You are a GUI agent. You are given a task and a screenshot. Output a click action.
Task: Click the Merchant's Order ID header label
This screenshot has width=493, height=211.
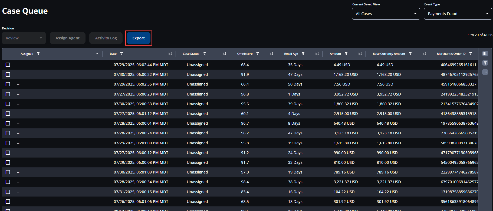pos(451,54)
